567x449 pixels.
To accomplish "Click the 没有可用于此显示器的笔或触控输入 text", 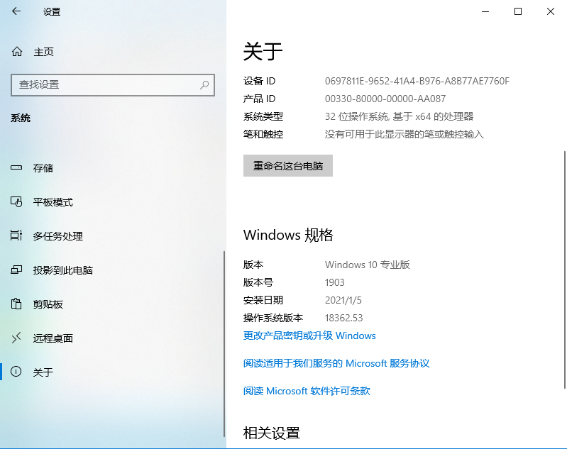I will 404,134.
